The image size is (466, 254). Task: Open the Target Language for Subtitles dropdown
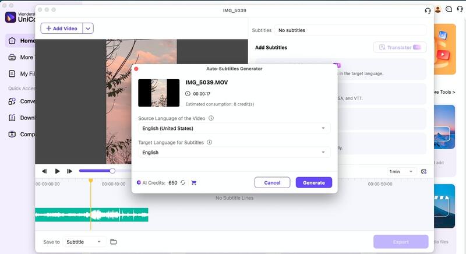click(x=234, y=153)
